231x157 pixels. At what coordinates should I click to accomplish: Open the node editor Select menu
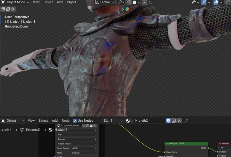[43, 121]
